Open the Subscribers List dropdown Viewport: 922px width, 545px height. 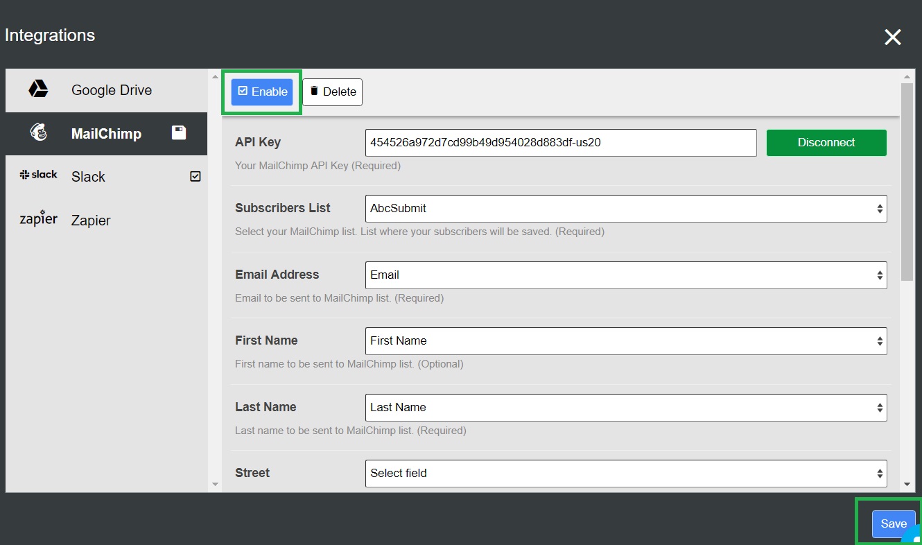(x=625, y=209)
